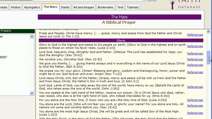Click the Test tab
This screenshot has width=212, height=119.
coord(120,7)
